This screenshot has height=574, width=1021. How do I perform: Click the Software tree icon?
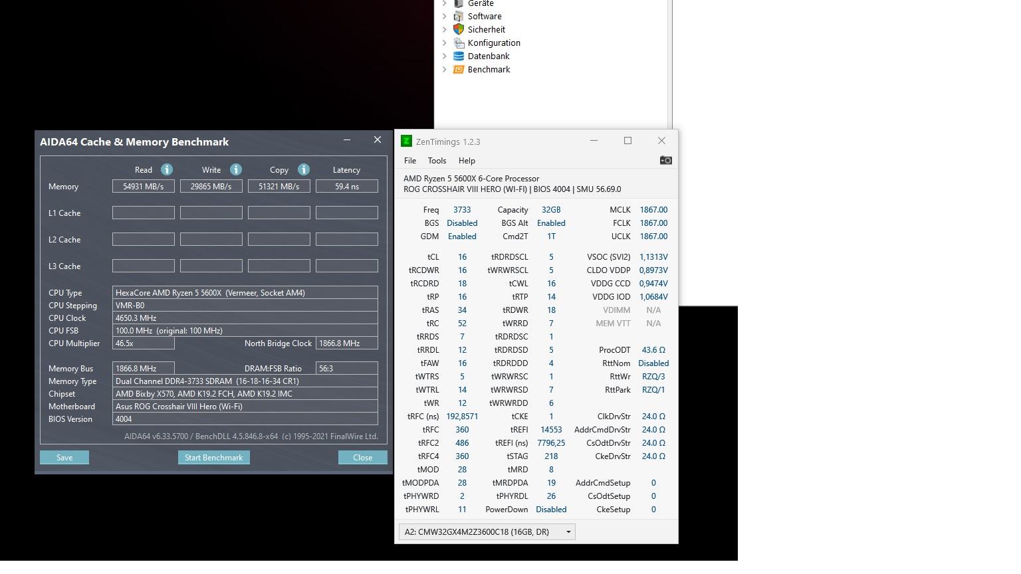(x=459, y=16)
